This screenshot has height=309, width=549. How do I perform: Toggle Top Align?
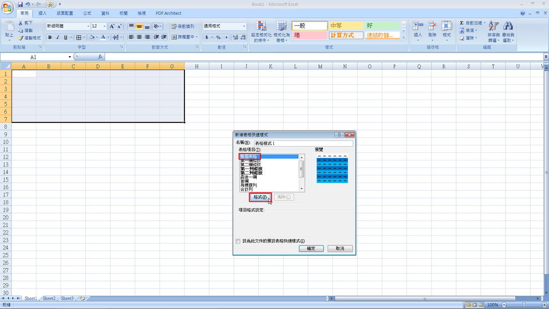131,26
